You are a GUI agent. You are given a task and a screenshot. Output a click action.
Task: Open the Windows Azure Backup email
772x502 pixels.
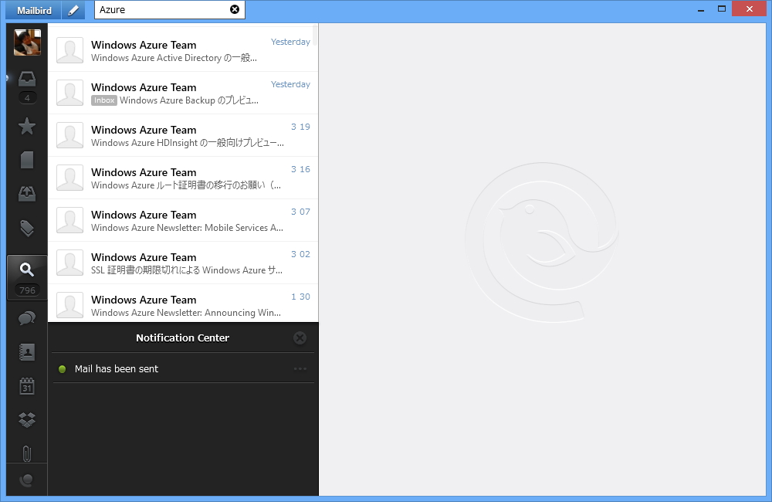[183, 93]
